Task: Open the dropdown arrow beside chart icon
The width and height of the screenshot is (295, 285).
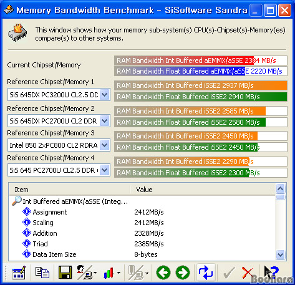Action: click(x=119, y=273)
